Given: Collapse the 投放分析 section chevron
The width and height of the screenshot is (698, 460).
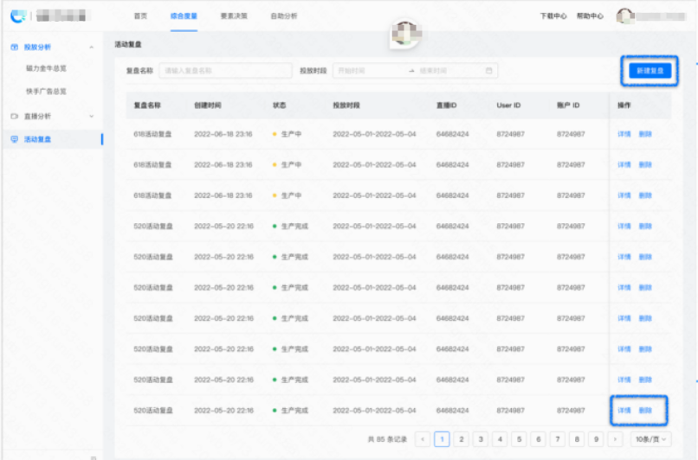Looking at the screenshot, I should 91,47.
